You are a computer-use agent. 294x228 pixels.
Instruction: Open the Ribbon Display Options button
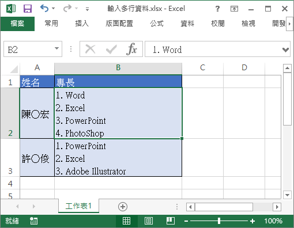(x=234, y=9)
